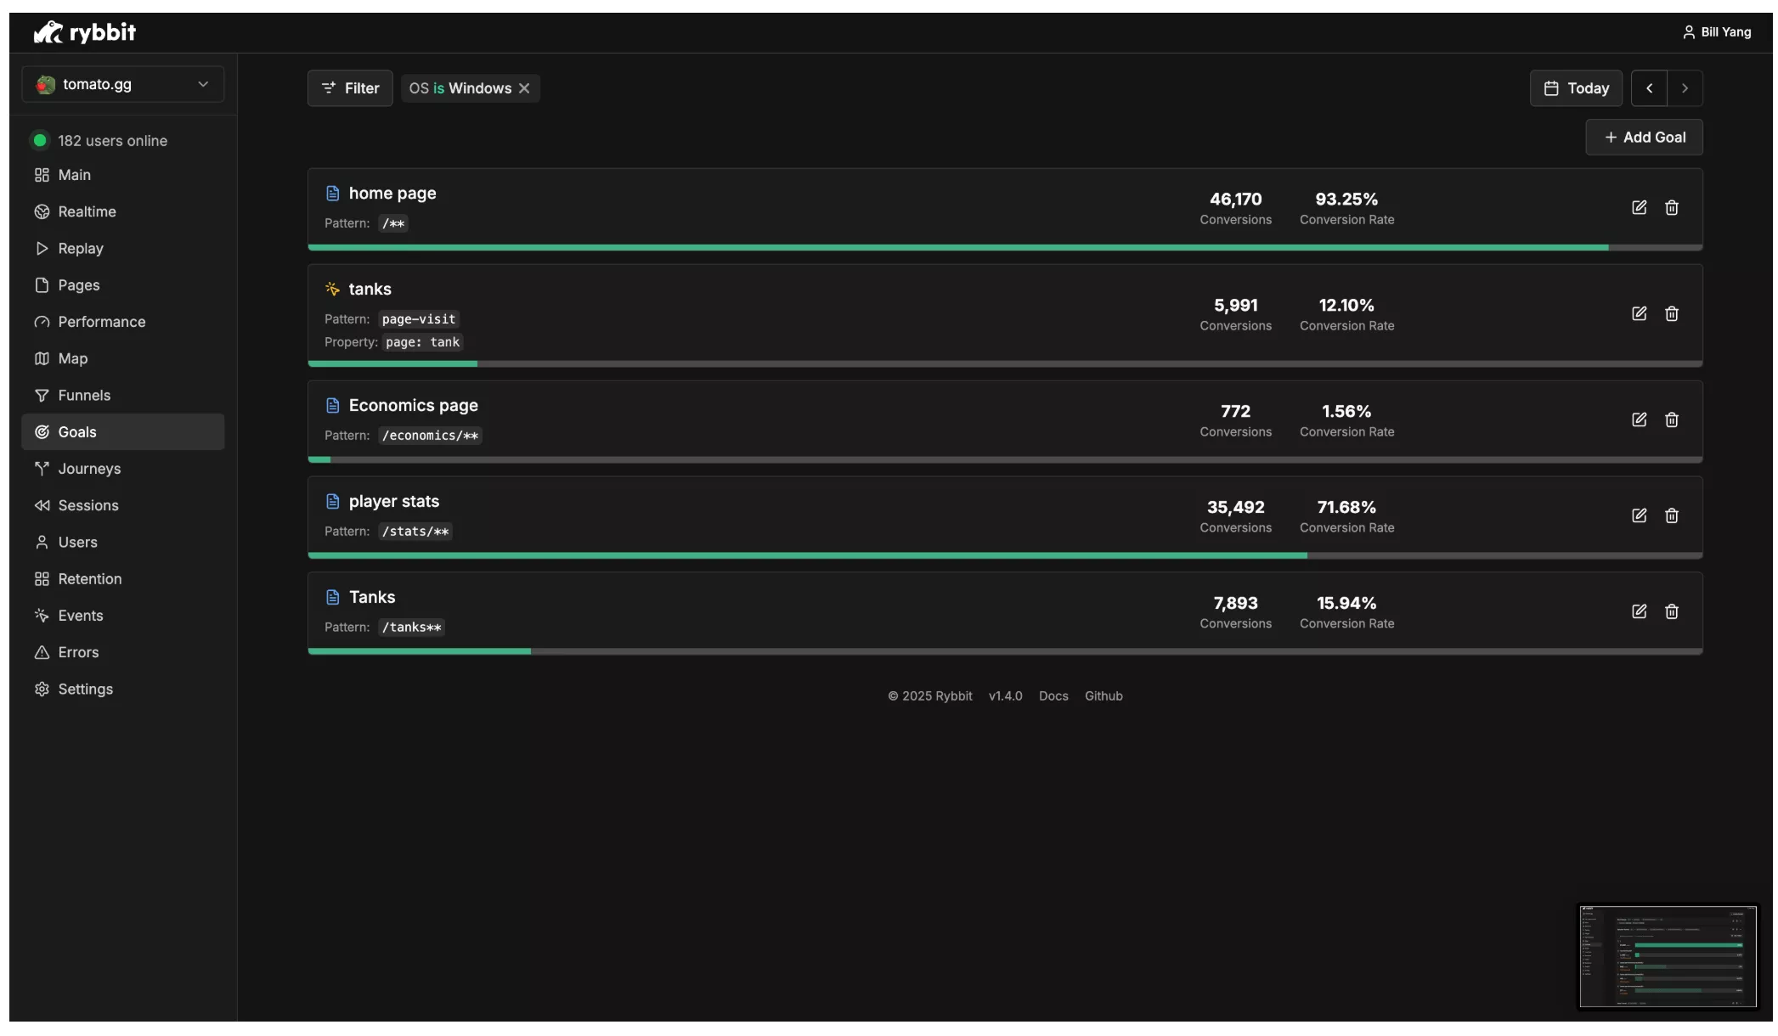Delete the Economics page goal
1778x1036 pixels.
click(1671, 420)
